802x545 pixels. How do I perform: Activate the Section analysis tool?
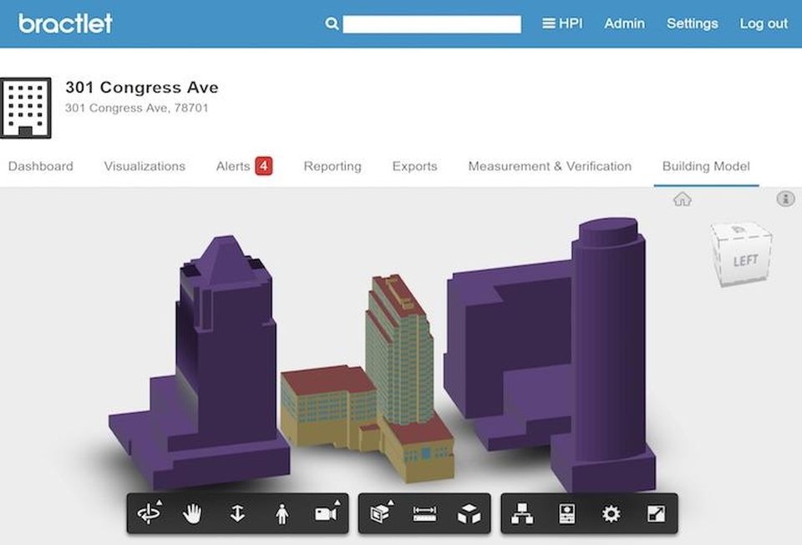(x=380, y=513)
